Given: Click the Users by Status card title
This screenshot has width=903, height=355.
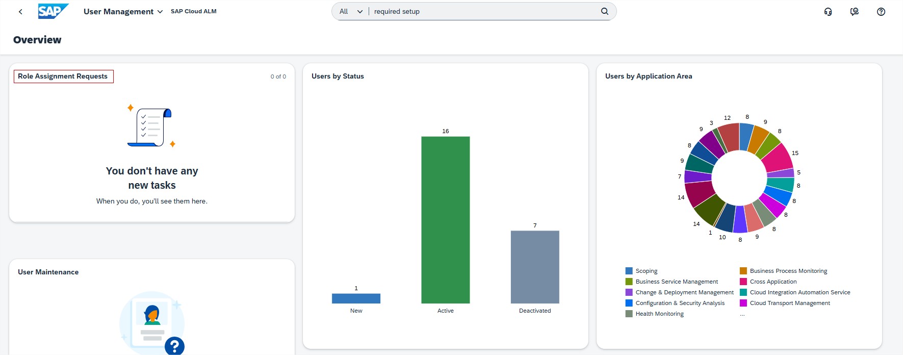Looking at the screenshot, I should click(338, 77).
